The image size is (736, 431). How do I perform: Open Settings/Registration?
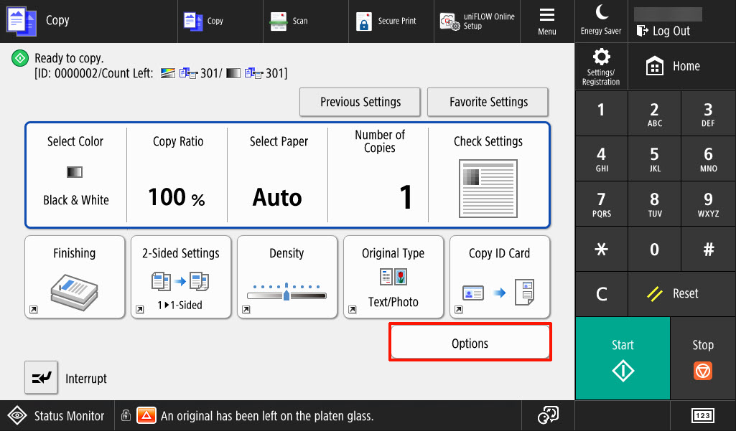(x=601, y=67)
